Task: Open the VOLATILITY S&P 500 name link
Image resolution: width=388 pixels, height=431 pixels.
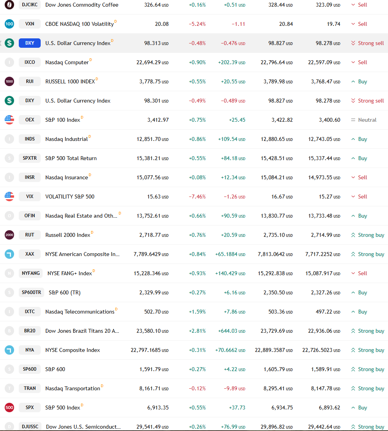Action: click(x=70, y=197)
